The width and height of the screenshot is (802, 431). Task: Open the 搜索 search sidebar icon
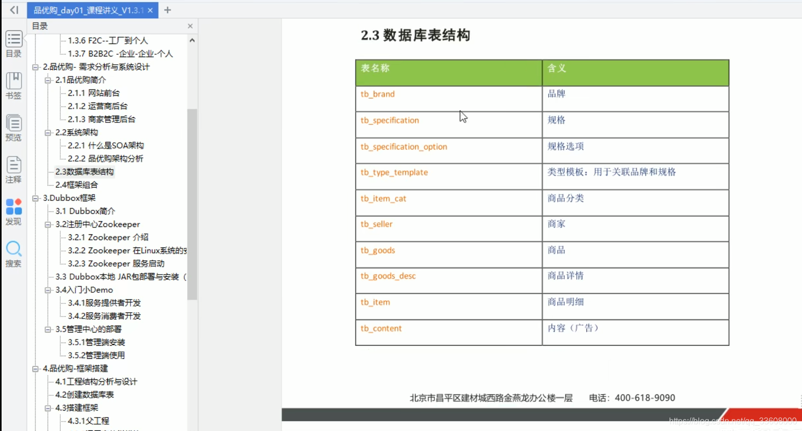click(x=14, y=254)
